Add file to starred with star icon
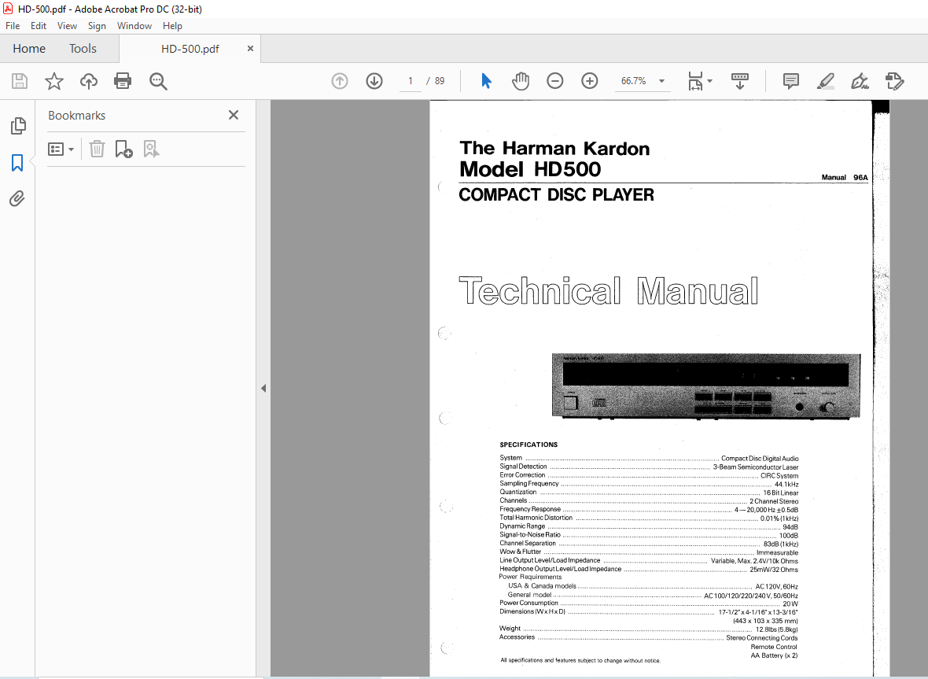The height and width of the screenshot is (679, 928). (x=53, y=81)
